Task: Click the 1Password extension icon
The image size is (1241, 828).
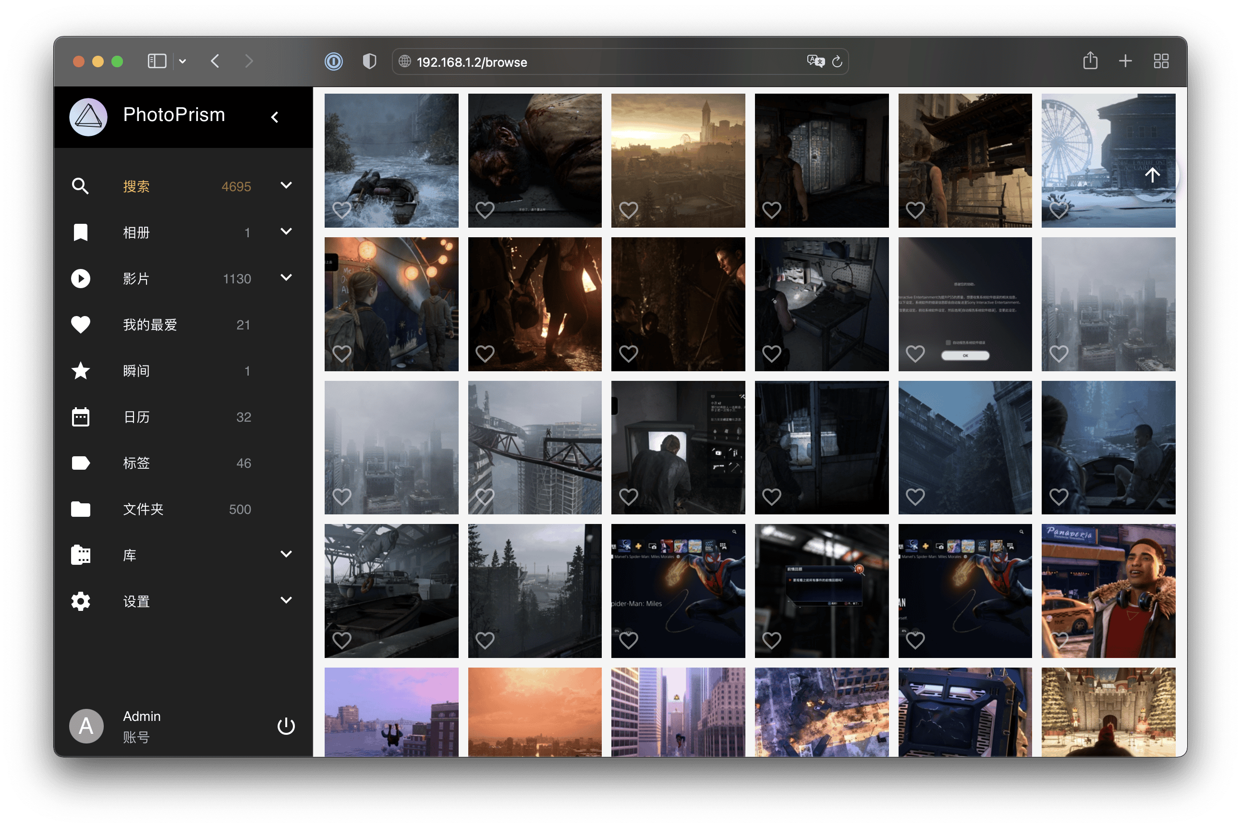Action: 333,62
